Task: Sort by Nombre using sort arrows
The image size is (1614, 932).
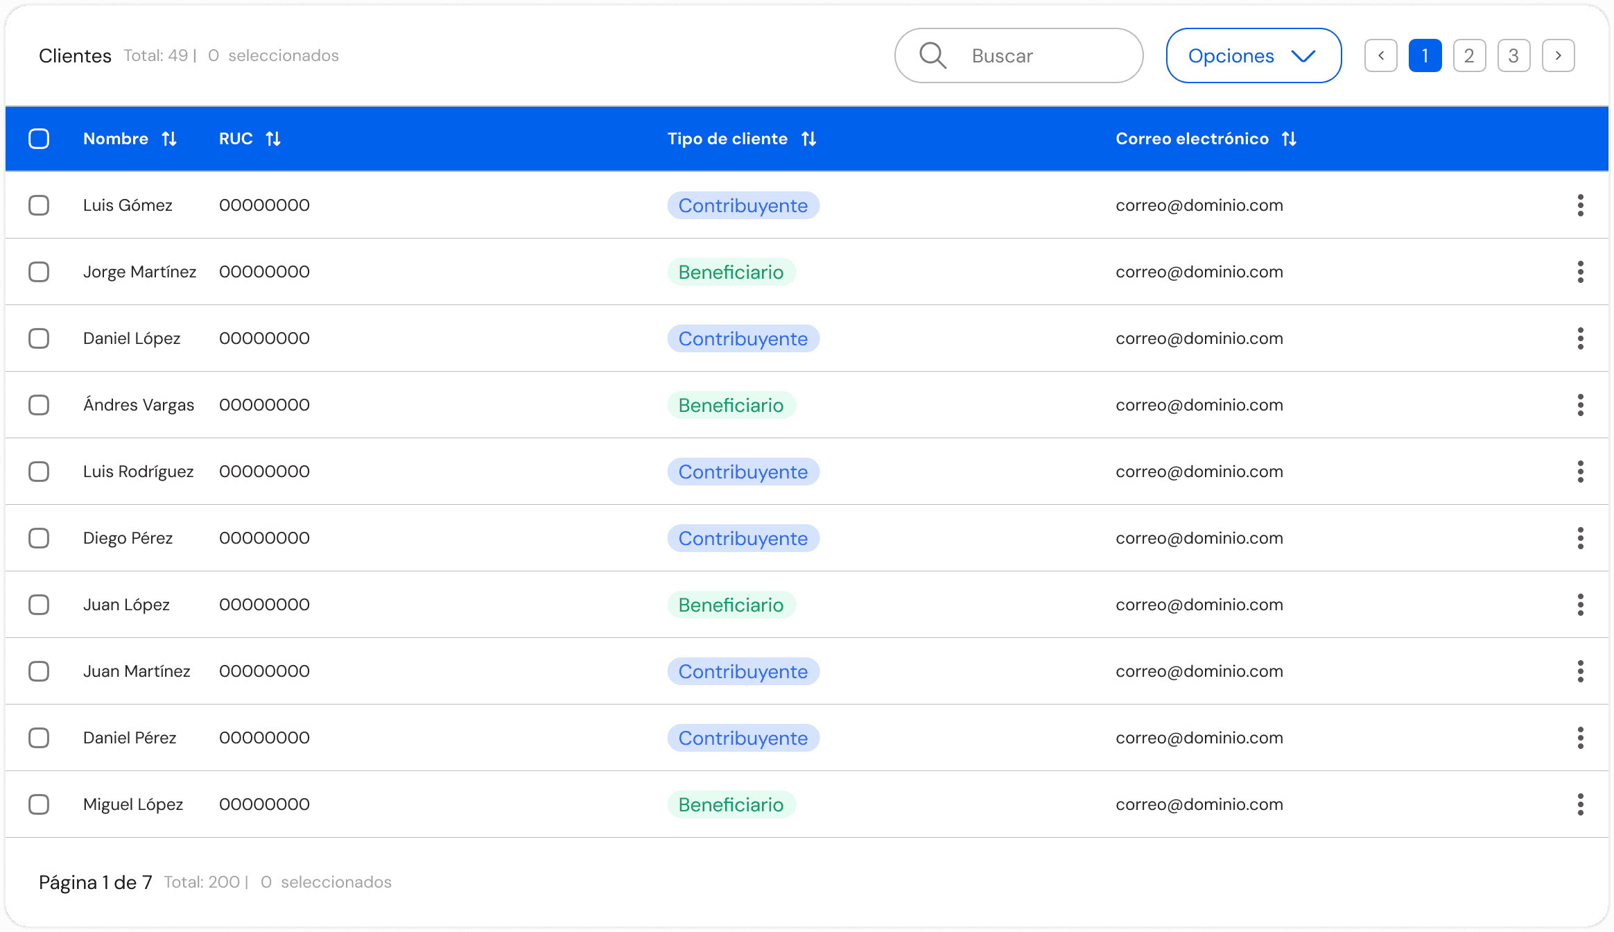Action: coord(169,139)
